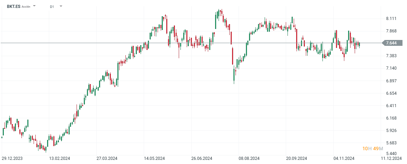Click the 29.12.2023 date label
Image resolution: width=407 pixels, height=164 pixels.
[x=12, y=159]
